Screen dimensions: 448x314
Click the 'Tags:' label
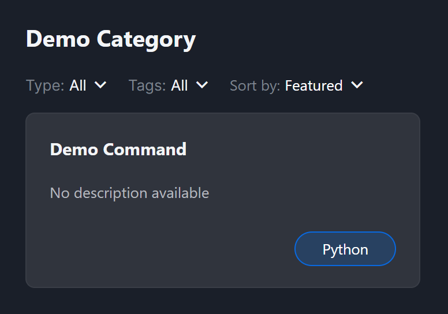[x=147, y=85]
